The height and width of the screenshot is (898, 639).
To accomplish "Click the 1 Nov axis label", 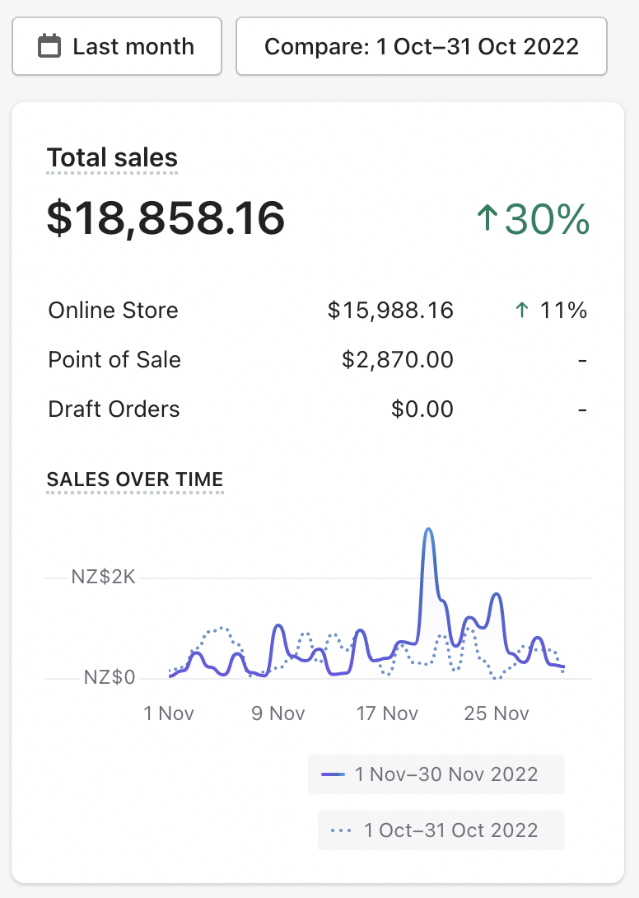I will coord(169,713).
